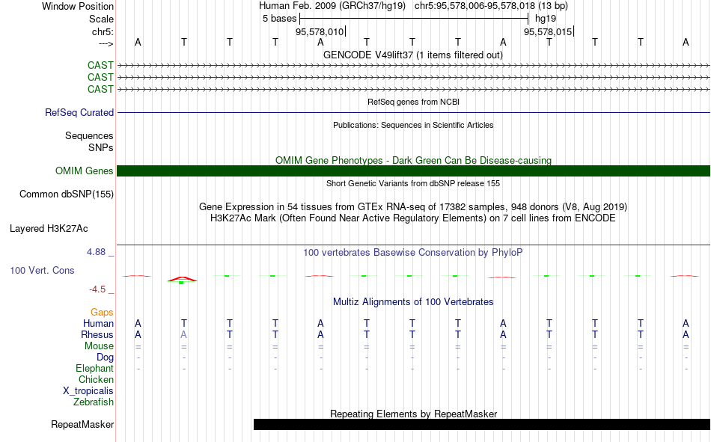Open Publications: Sequences in Scientific Articles title
Viewport: 711px width, 442px height.
pyautogui.click(x=413, y=125)
